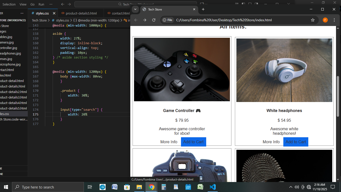
Task: Open the orange F profile avatar in Chrome
Action: tap(325, 20)
